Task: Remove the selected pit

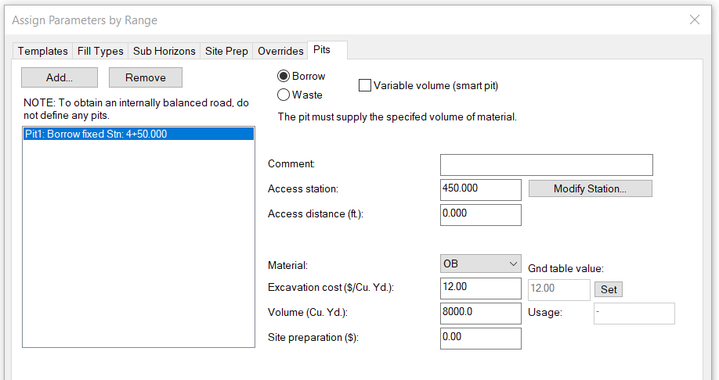Action: [146, 77]
